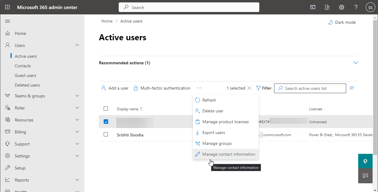Image resolution: width=378 pixels, height=192 pixels.
Task: Collapse navigation with hamburger icon
Action: pos(8,21)
